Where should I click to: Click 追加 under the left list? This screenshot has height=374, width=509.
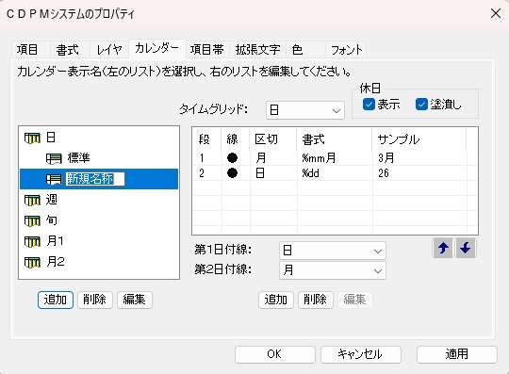[56, 300]
